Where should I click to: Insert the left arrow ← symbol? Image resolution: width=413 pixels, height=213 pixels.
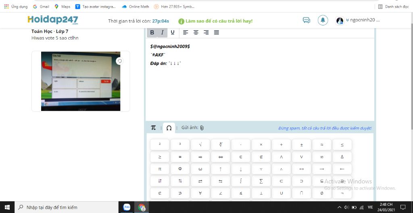click(342, 169)
